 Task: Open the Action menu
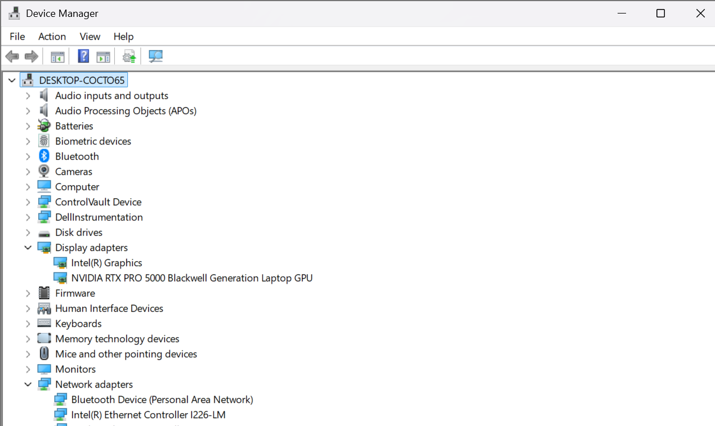52,37
